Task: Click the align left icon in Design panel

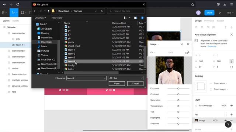Action: coord(196,27)
